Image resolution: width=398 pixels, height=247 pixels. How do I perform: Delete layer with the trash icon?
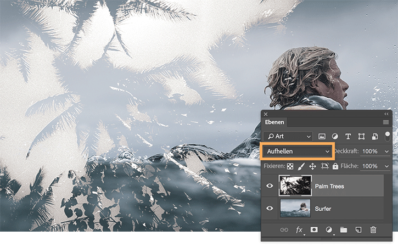tap(373, 230)
